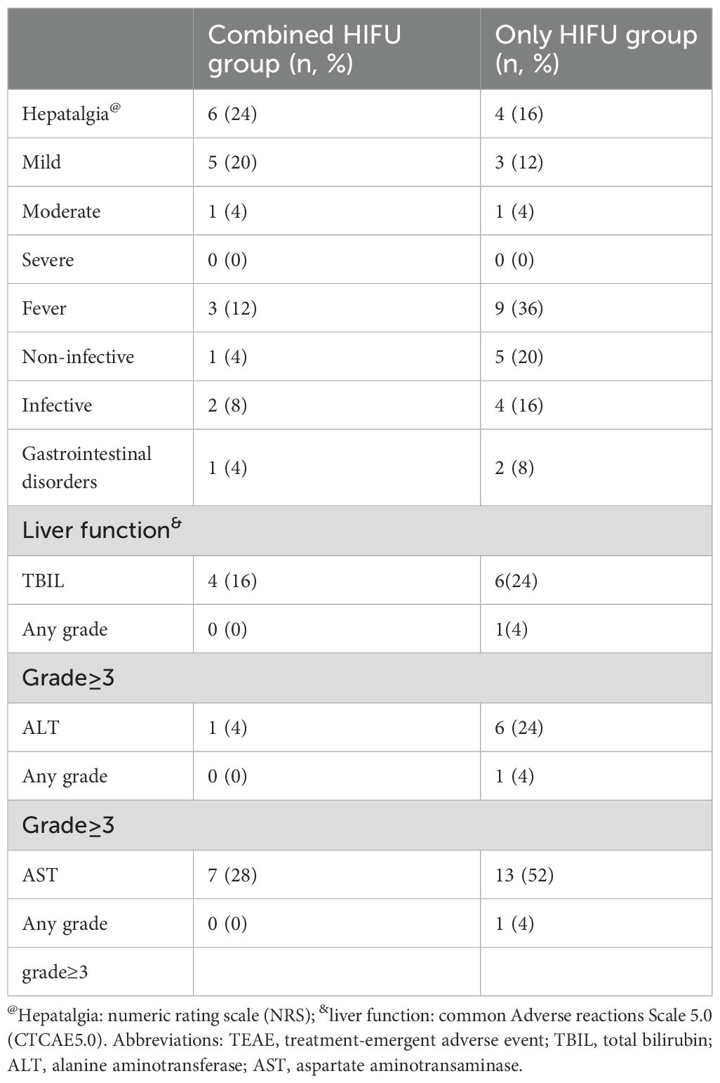Click the Severe row label
Image resolution: width=720 pixels, height=1083 pixels.
click(48, 259)
